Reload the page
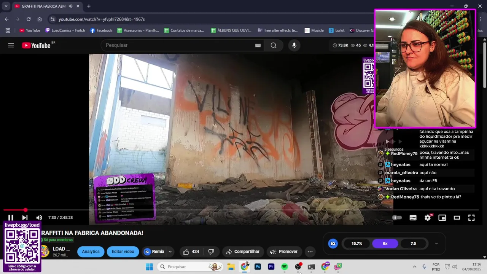This screenshot has width=487, height=274. tap(29, 19)
